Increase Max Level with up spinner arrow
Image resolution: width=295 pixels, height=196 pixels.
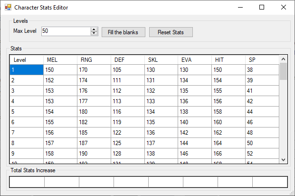coord(94,29)
